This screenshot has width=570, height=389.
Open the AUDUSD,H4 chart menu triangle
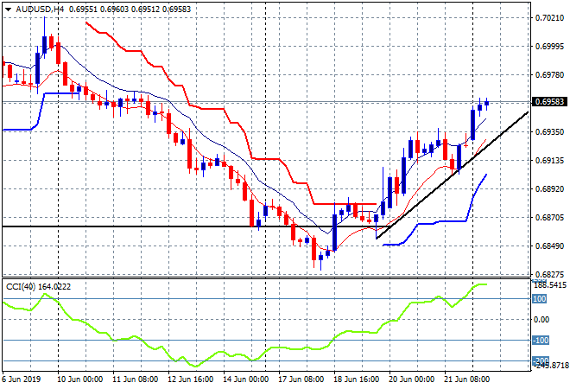tap(8, 10)
